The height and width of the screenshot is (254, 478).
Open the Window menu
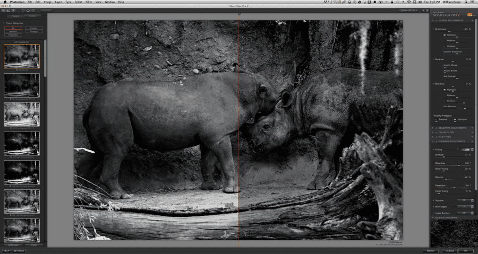pos(110,2)
